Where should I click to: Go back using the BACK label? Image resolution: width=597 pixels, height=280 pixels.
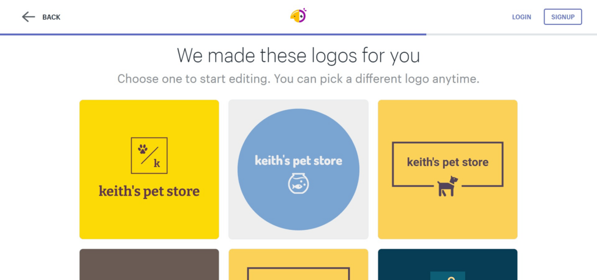pos(51,17)
